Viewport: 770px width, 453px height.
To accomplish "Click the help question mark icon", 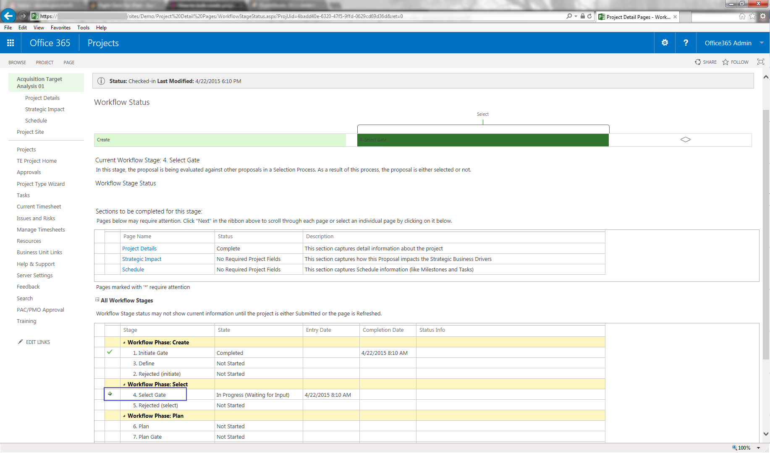I will point(686,43).
